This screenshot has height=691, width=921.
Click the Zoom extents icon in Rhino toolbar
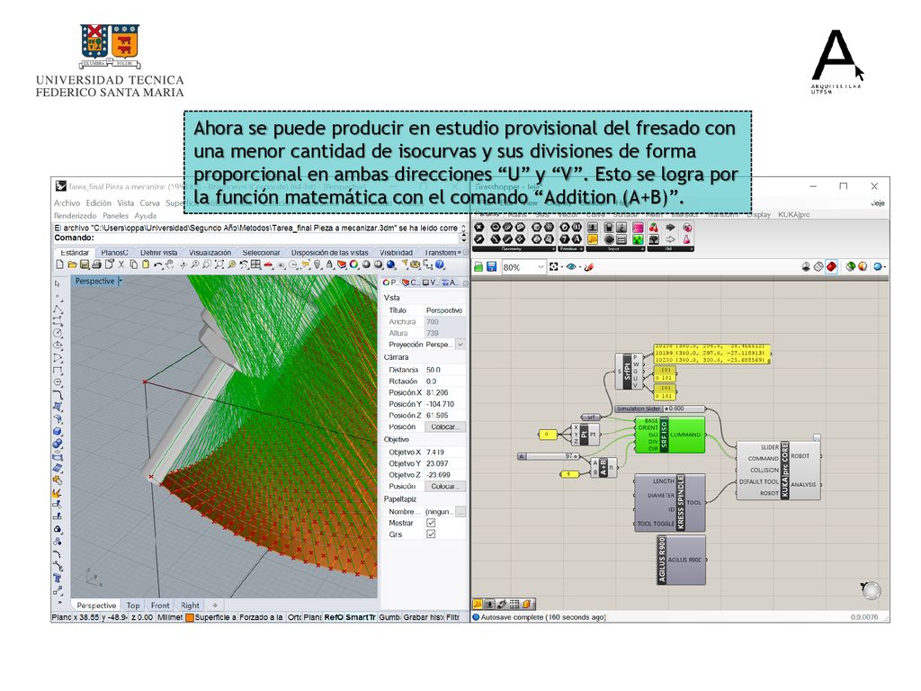click(x=219, y=265)
